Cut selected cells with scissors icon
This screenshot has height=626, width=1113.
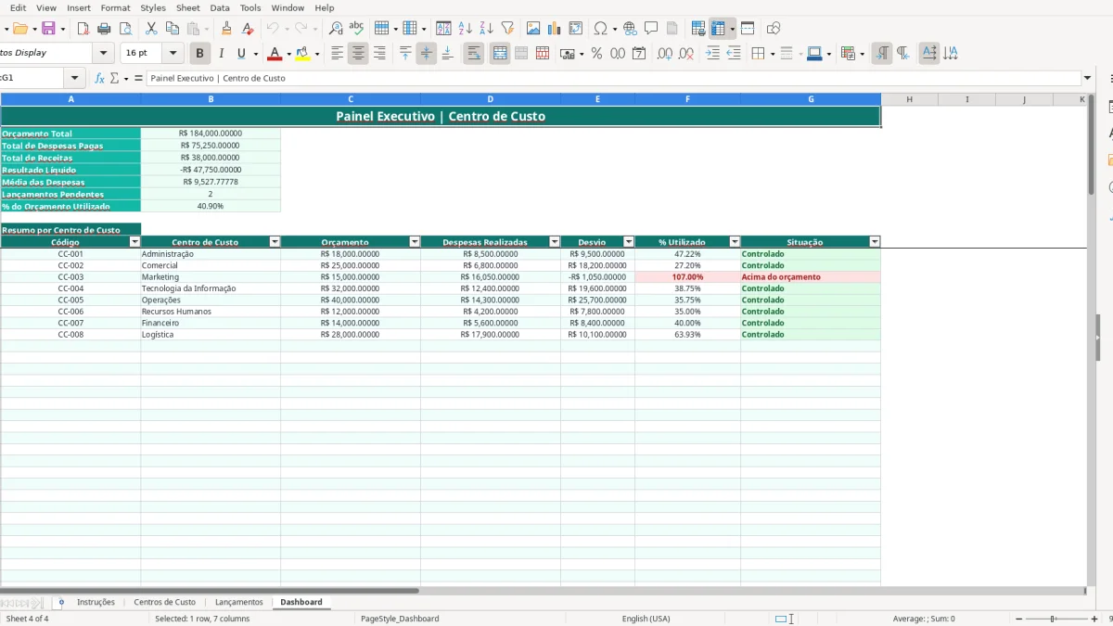(151, 29)
